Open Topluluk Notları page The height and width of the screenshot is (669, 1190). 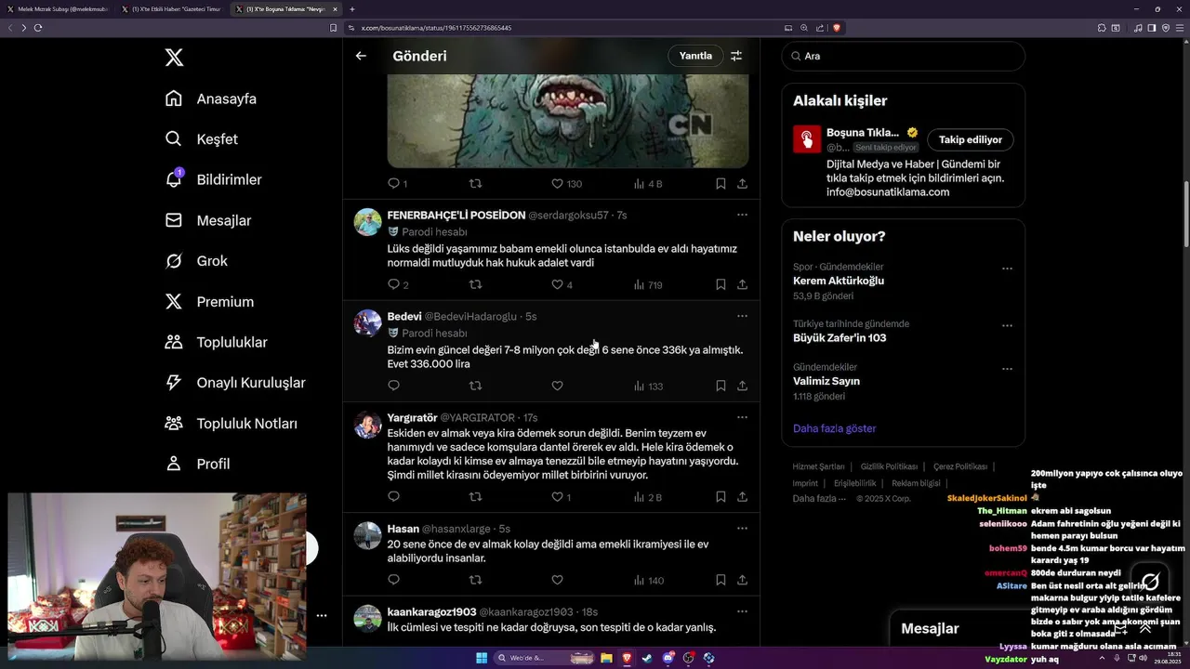pyautogui.click(x=231, y=424)
